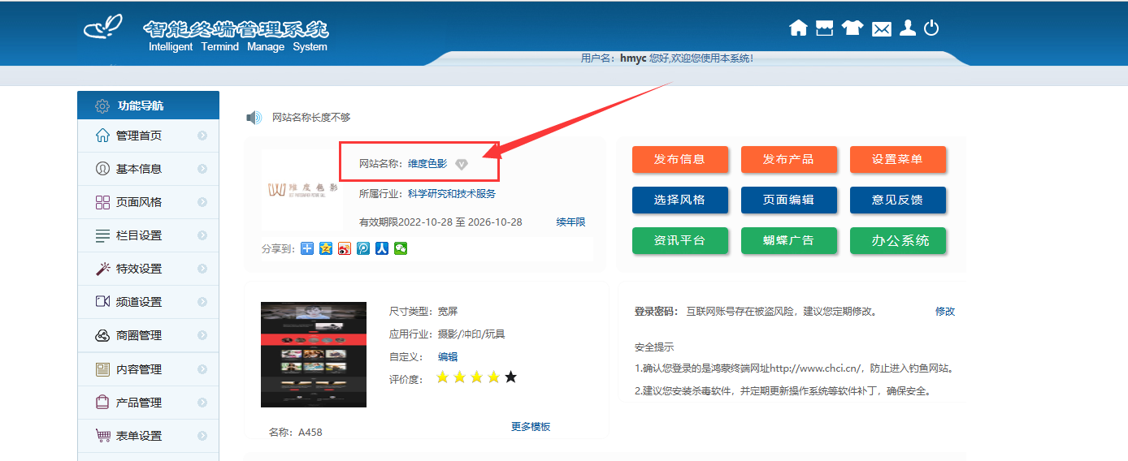Viewport: 1128px width, 461px height.
Task: Click the user profile silhouette icon
Action: pyautogui.click(x=908, y=28)
